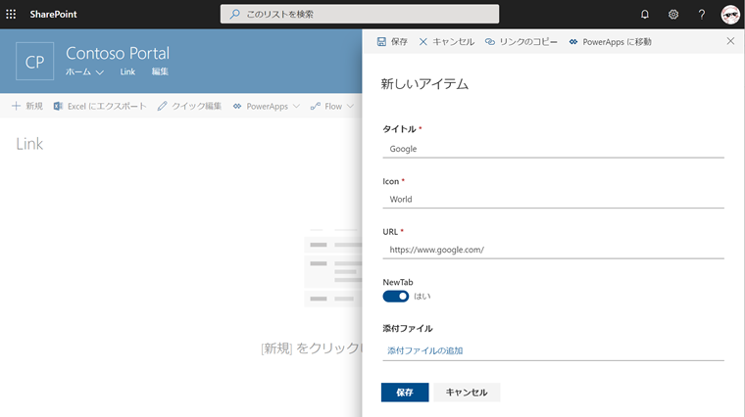Click the はい label beside NewTab toggle

(x=422, y=297)
